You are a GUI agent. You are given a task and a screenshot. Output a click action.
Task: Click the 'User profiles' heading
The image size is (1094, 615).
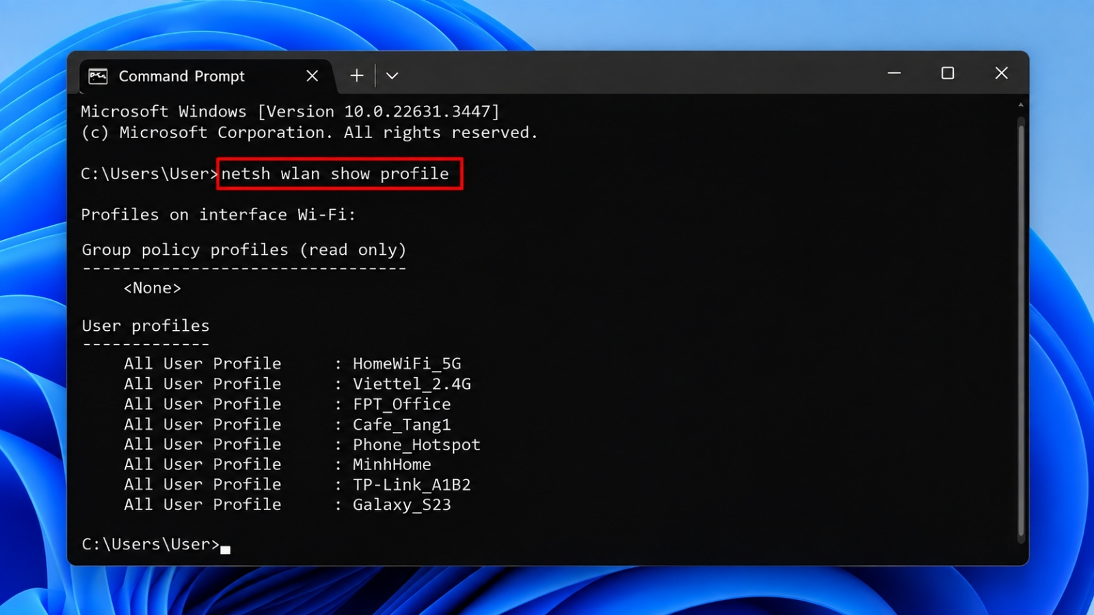(x=146, y=326)
